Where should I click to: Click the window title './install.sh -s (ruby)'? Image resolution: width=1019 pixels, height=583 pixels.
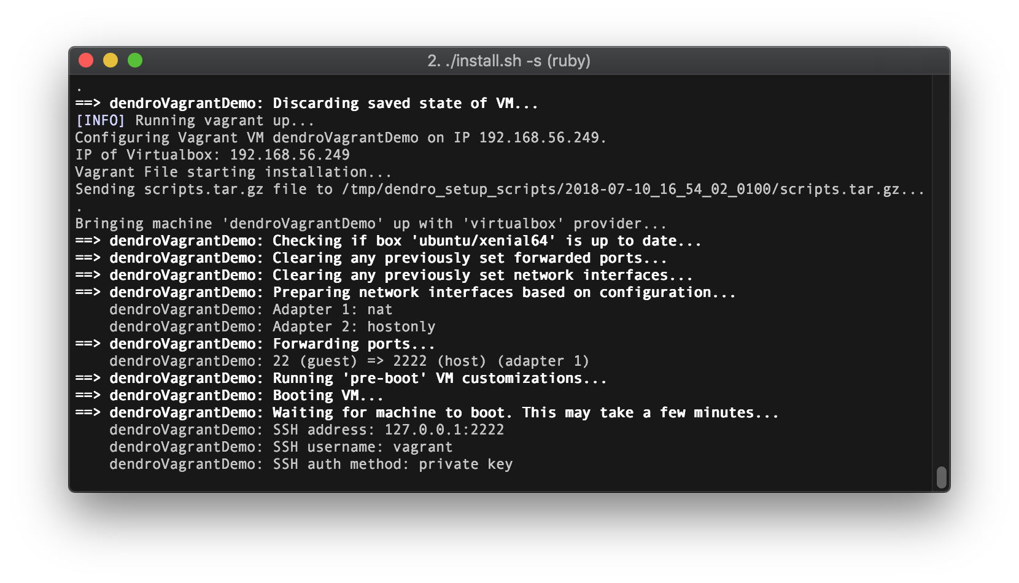[509, 61]
